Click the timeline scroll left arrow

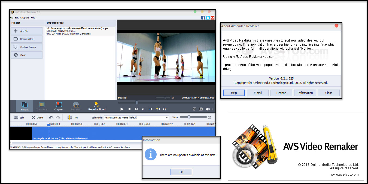click(x=11, y=143)
